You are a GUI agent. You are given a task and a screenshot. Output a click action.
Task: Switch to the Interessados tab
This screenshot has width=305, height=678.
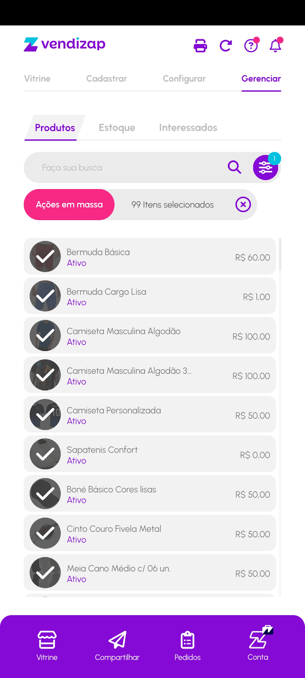click(x=188, y=128)
